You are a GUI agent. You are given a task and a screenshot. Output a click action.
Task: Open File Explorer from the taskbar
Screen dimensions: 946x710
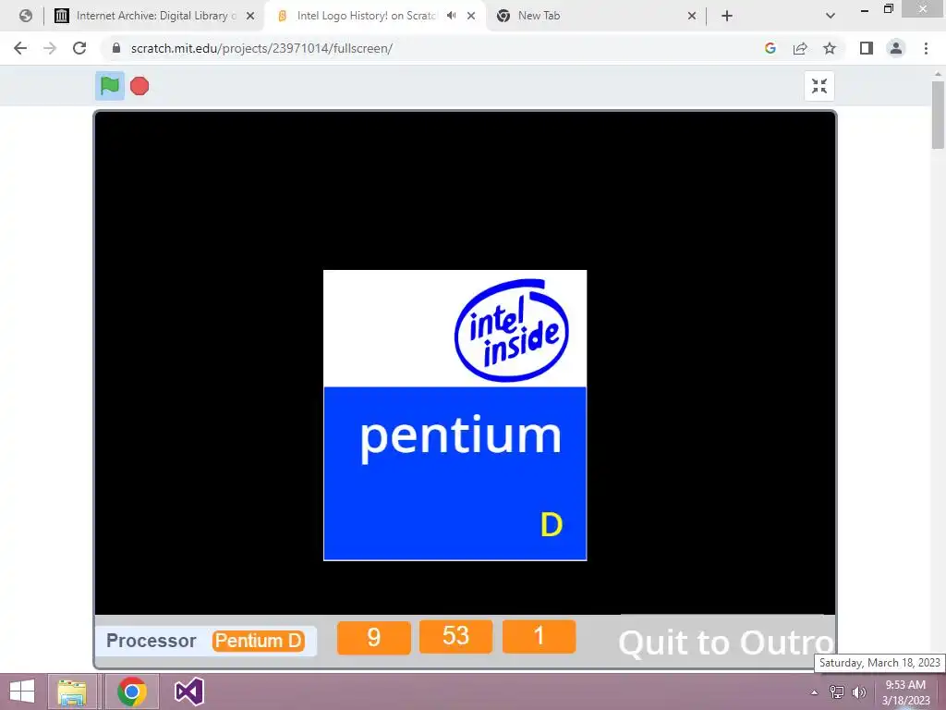click(x=72, y=692)
